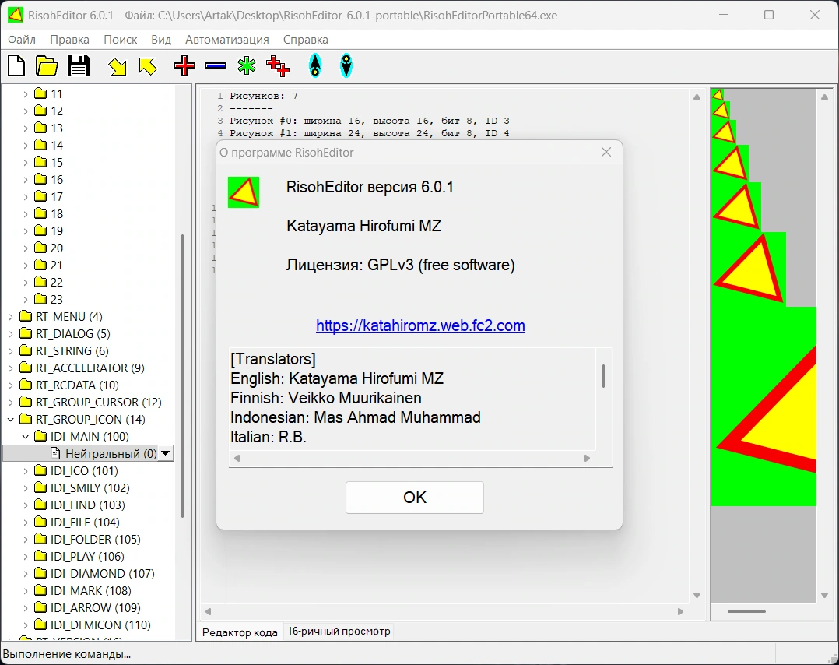Screen dimensions: 839x665
Task: Select the IDI_FILE (104) tree item
Action: tap(85, 522)
